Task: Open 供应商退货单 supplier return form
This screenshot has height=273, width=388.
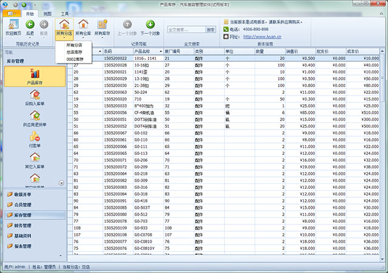Action: tap(35, 119)
